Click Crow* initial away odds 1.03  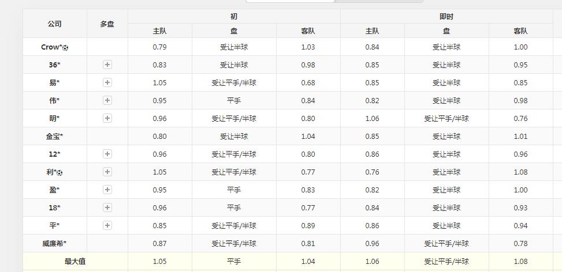308,47
